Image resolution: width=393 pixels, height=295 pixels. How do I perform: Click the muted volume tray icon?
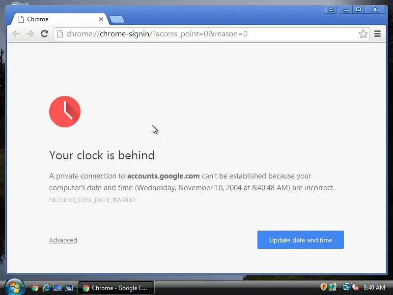pyautogui.click(x=355, y=287)
